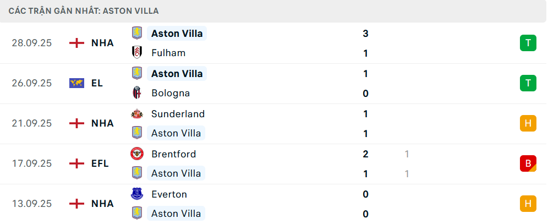Click the Brentford club crest icon
The image size is (548, 224).
coord(136,154)
